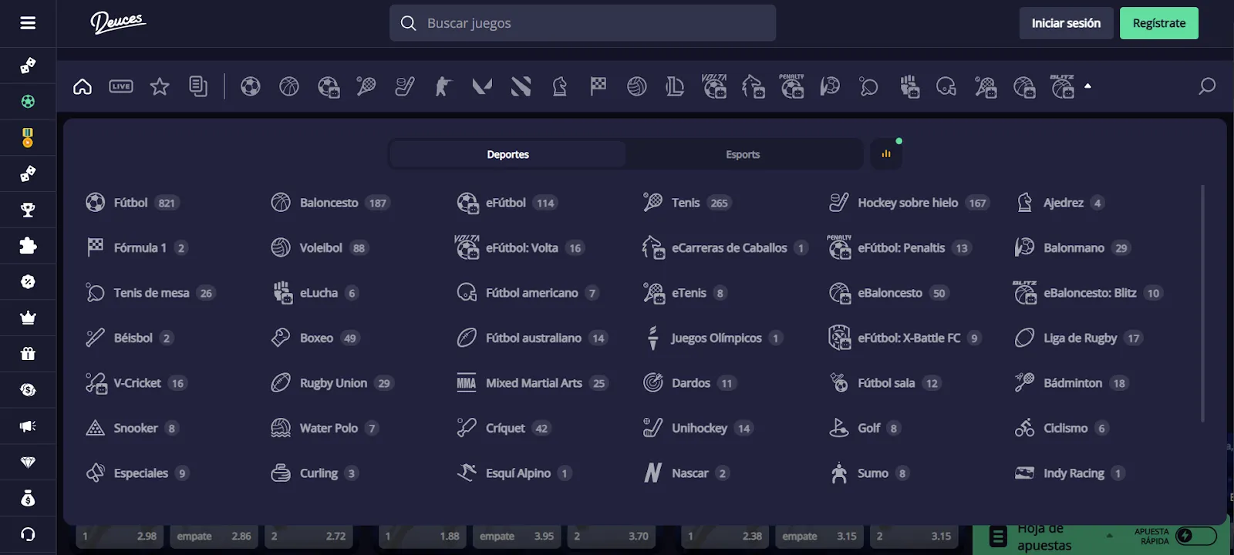
Task: Click the gift box icon in sidebar
Action: coord(28,354)
